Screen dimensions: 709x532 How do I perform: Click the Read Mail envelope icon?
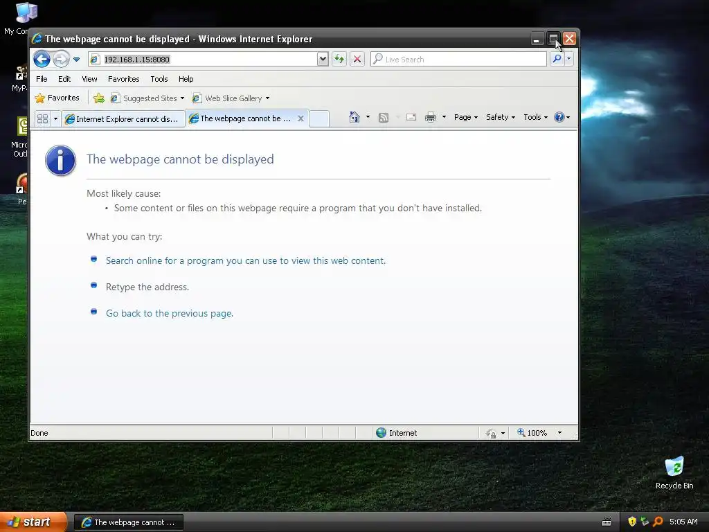(411, 118)
